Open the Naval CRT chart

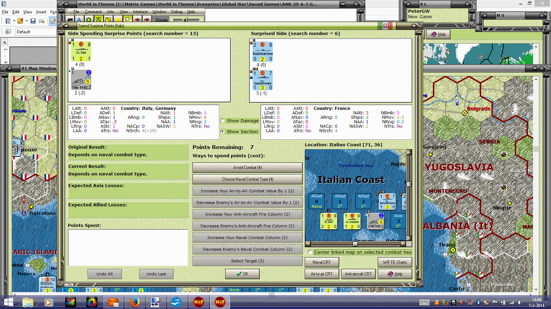click(x=322, y=262)
